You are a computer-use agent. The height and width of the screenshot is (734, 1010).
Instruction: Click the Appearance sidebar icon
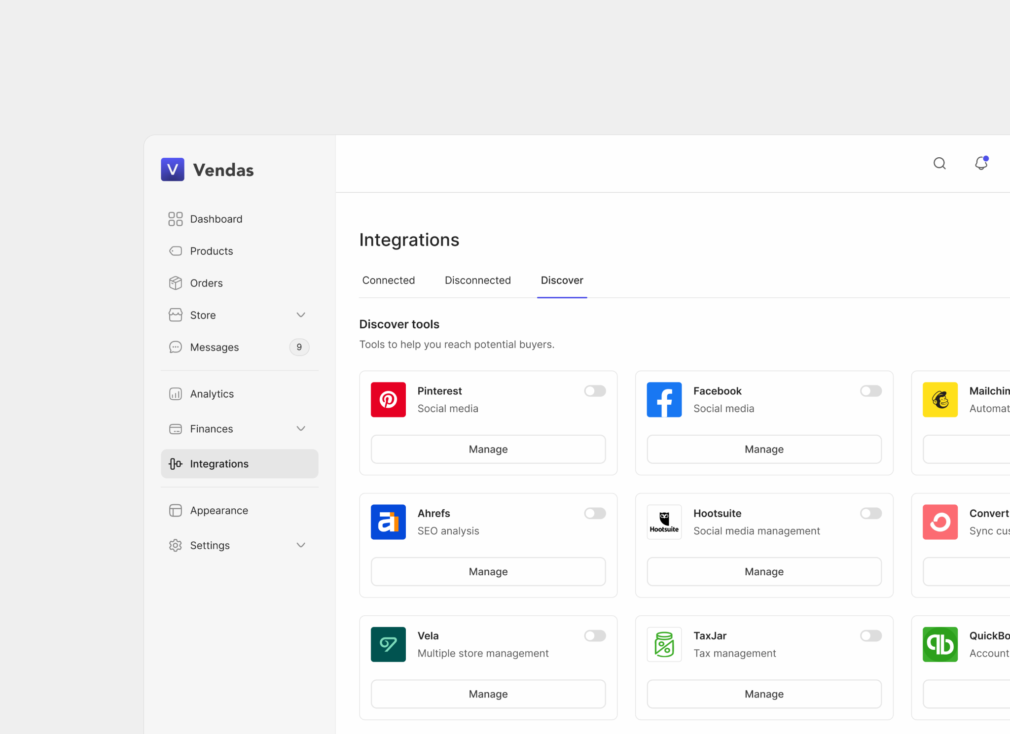(176, 510)
